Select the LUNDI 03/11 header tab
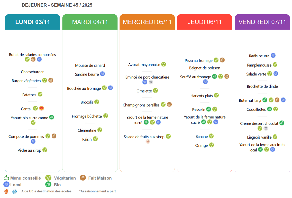This screenshot has height=198, width=292. [x=32, y=22]
